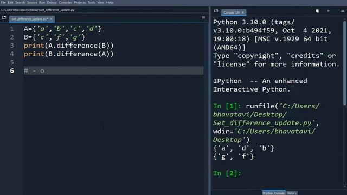This screenshot has width=347, height=195.
Task: Switch to the History tab
Action: (292, 193)
